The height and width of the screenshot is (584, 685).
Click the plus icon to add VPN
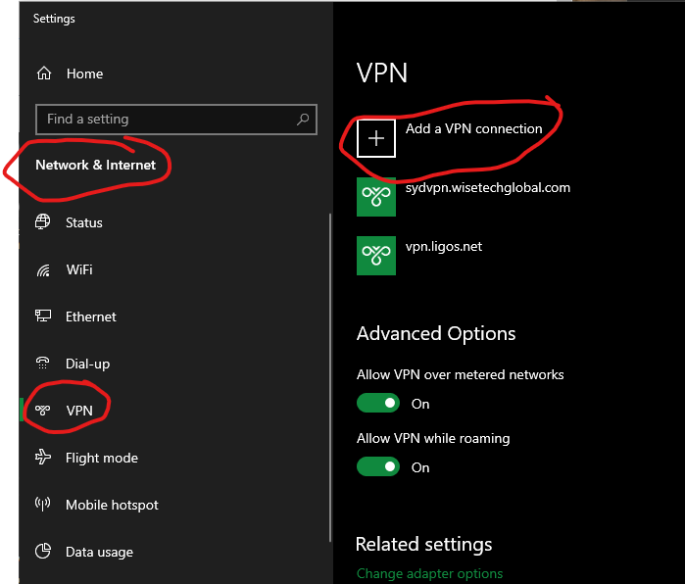[376, 138]
